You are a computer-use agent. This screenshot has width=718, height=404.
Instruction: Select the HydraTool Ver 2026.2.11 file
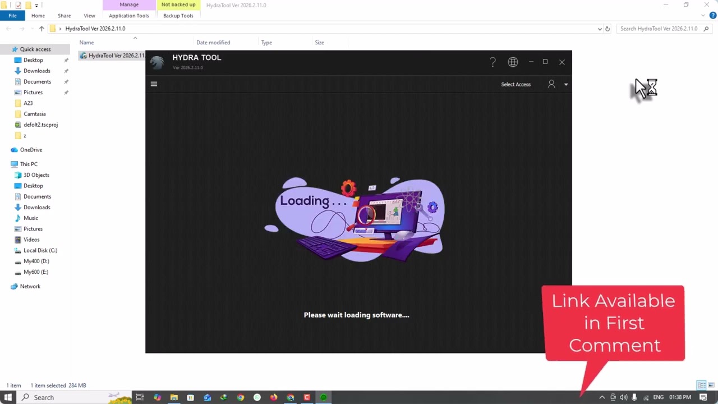112,56
